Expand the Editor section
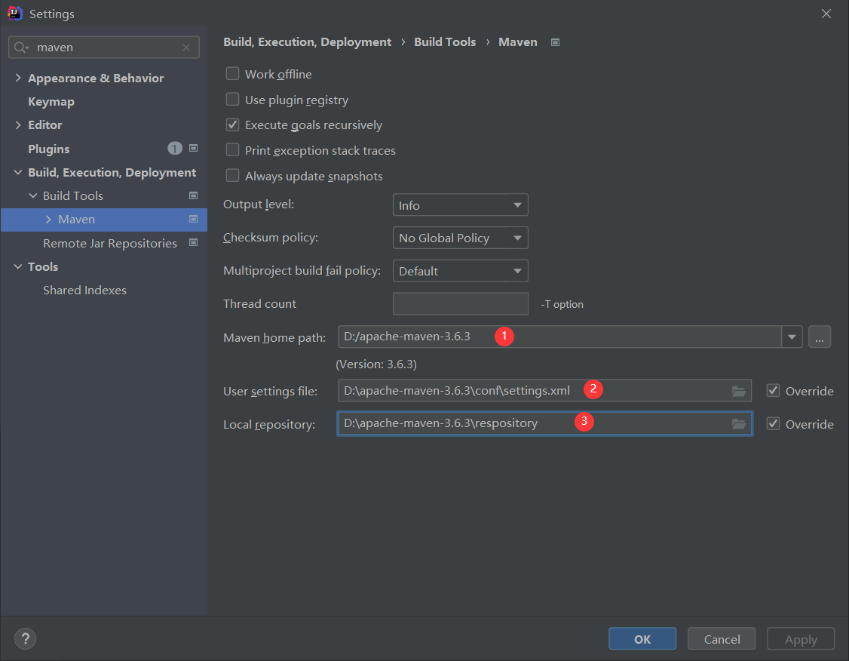 [x=18, y=125]
